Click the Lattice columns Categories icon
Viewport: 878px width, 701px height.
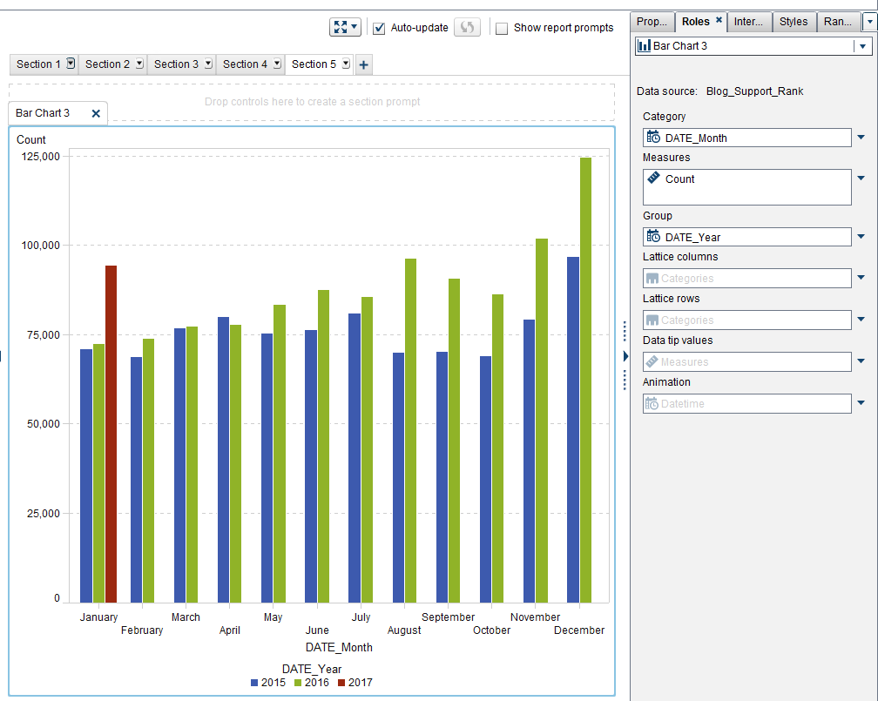[x=655, y=278]
